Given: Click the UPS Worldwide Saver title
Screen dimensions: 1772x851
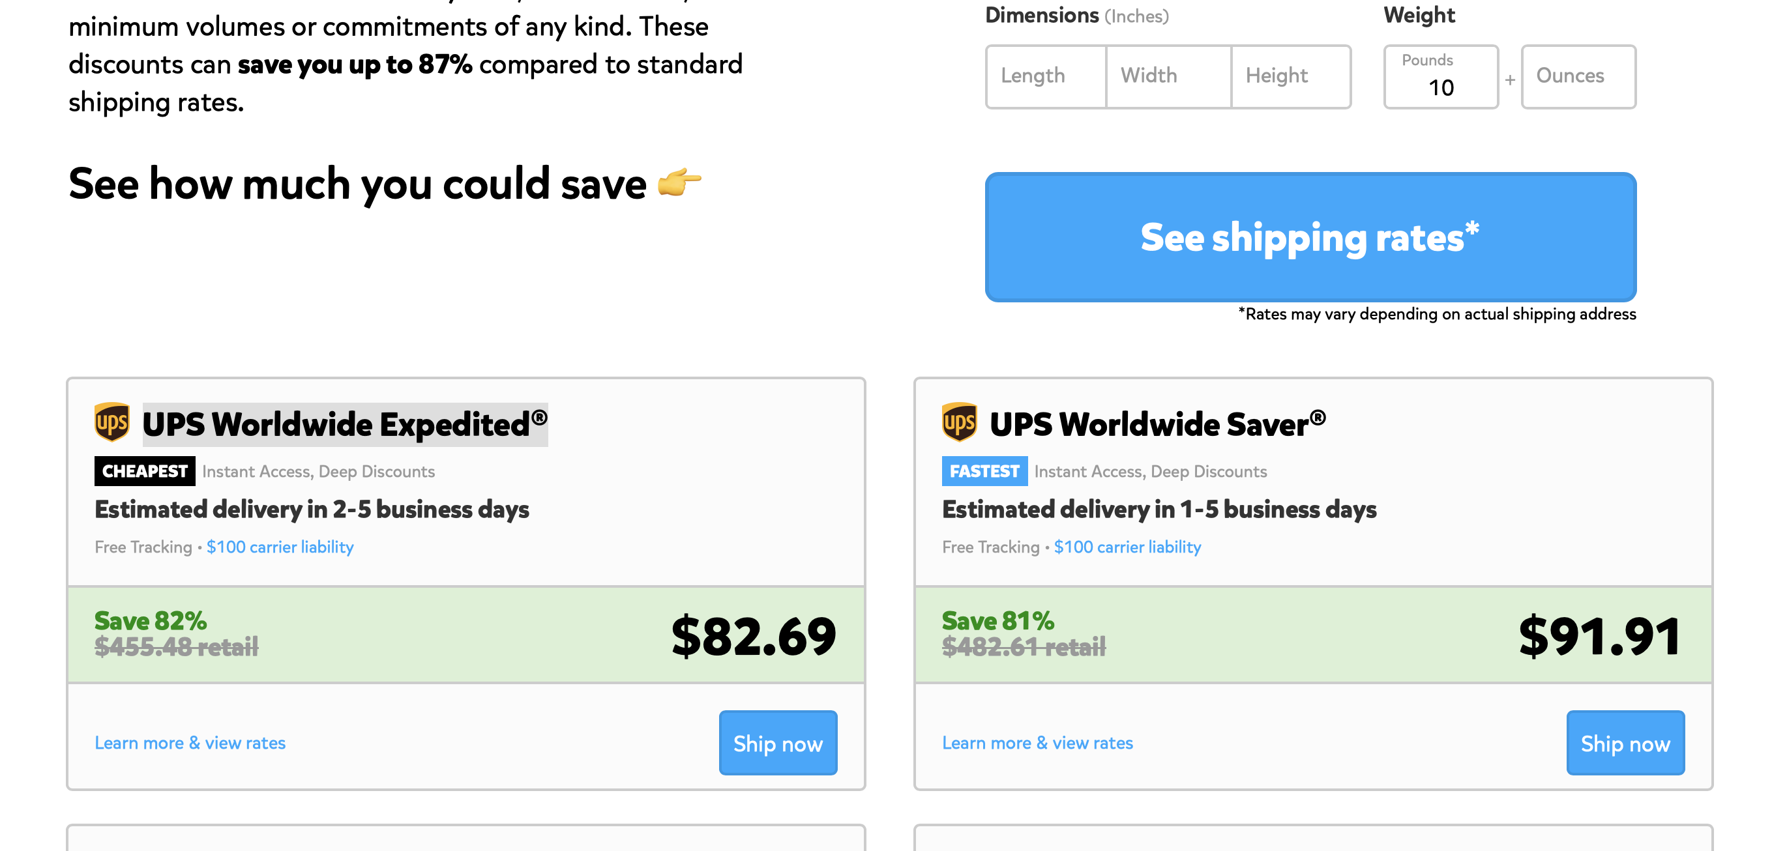Looking at the screenshot, I should 1157,424.
